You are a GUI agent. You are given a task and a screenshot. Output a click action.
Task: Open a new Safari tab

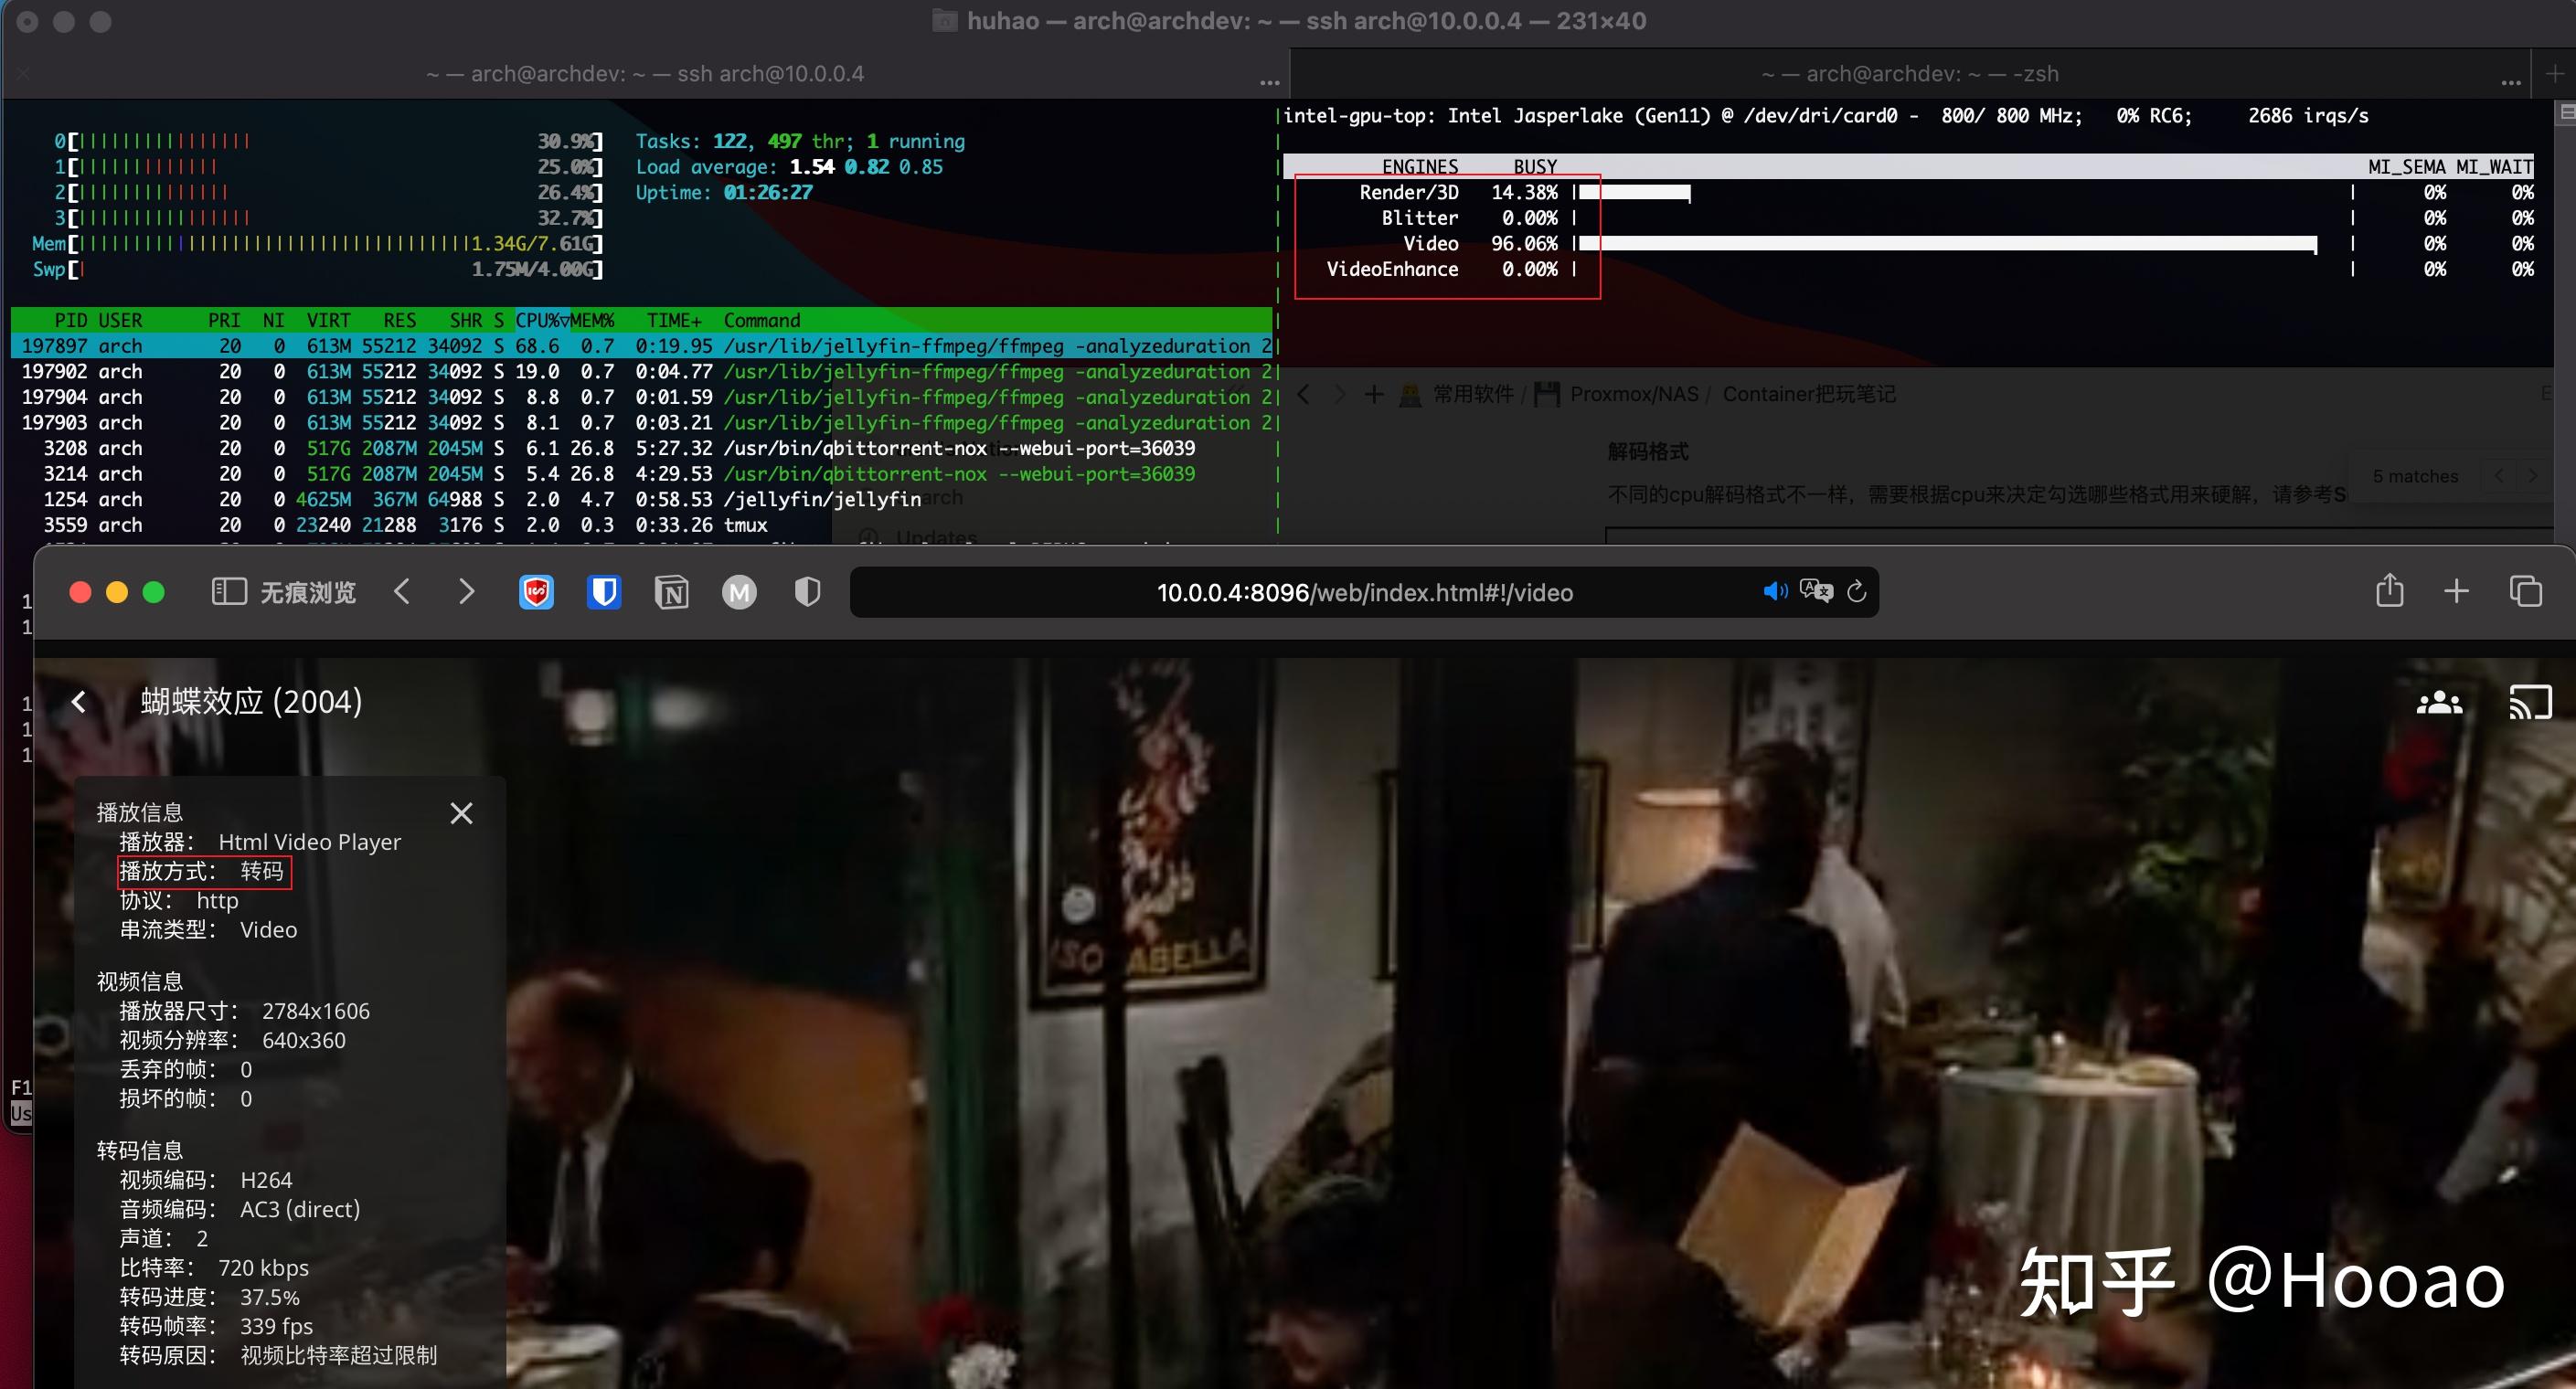pos(2456,591)
